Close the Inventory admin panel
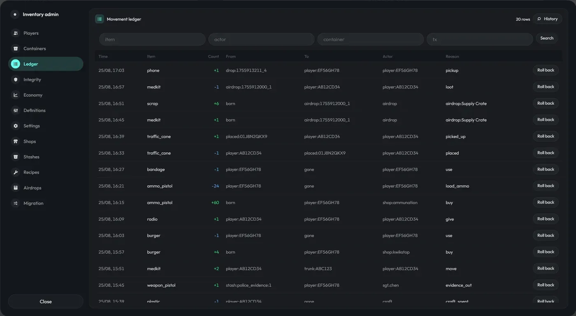Viewport: 576px width, 316px height. click(x=46, y=302)
